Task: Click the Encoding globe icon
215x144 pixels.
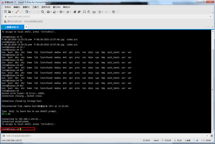Action: click(x=61, y=12)
